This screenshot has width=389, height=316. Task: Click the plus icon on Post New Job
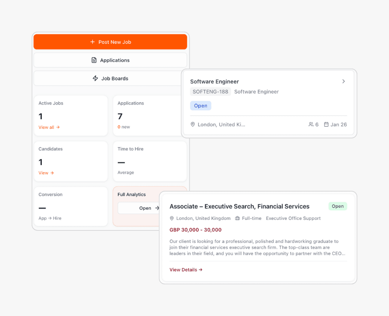92,41
